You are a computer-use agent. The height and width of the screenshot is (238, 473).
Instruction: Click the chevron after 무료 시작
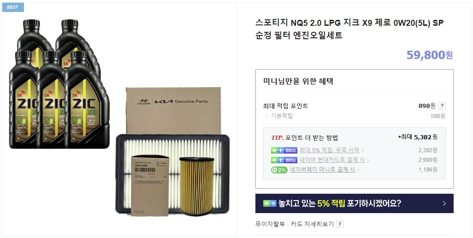click(363, 150)
